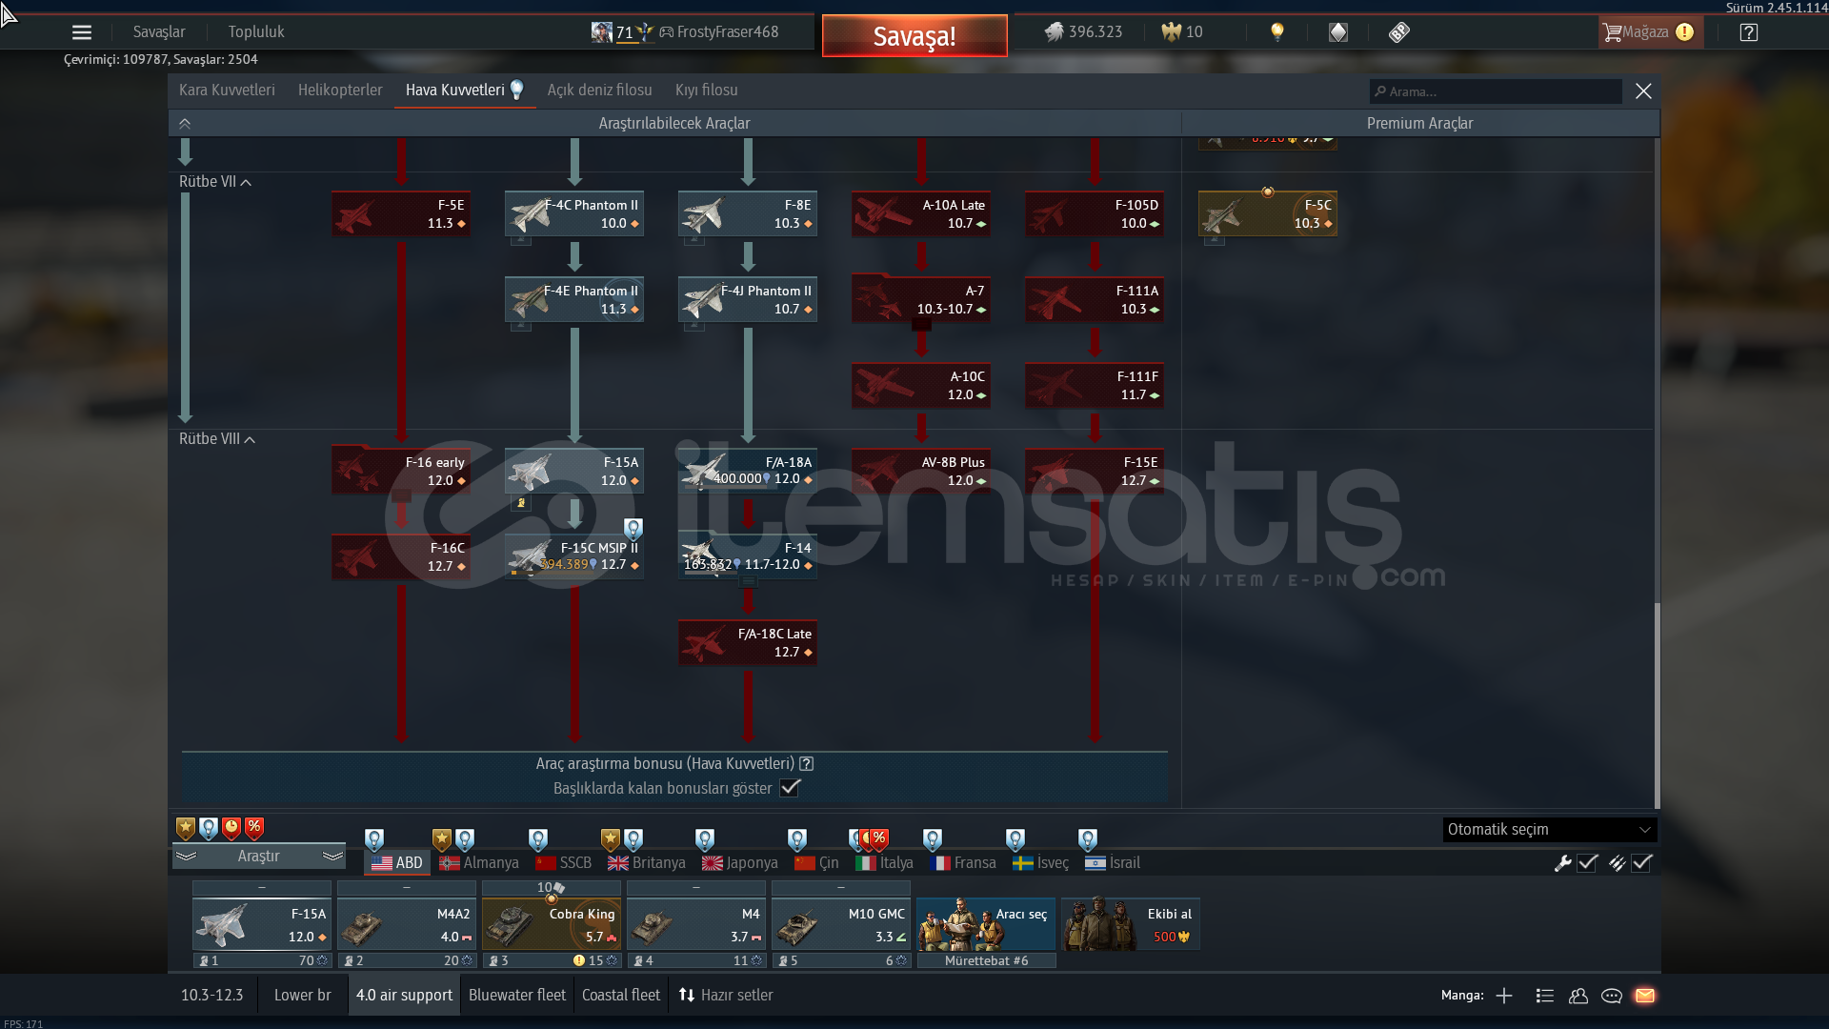Viewport: 1829px width, 1029px height.
Task: Open research bonus help question icon
Action: [807, 763]
